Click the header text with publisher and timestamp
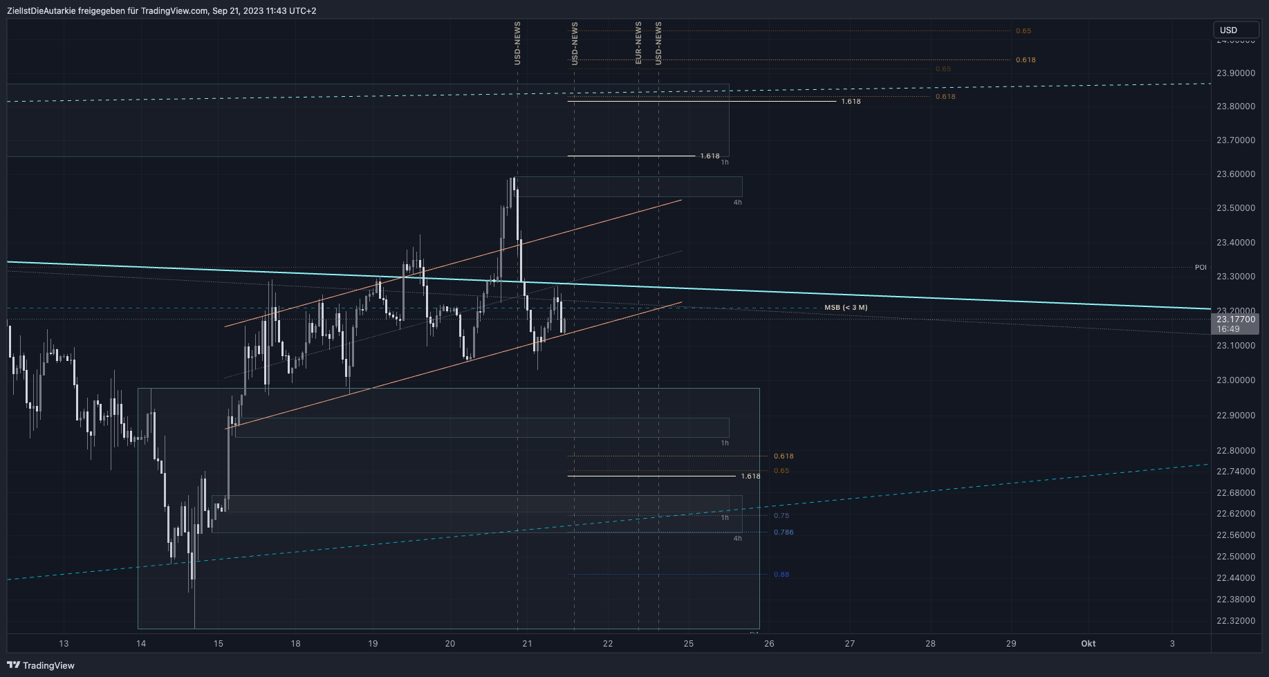1269x677 pixels. click(x=161, y=10)
